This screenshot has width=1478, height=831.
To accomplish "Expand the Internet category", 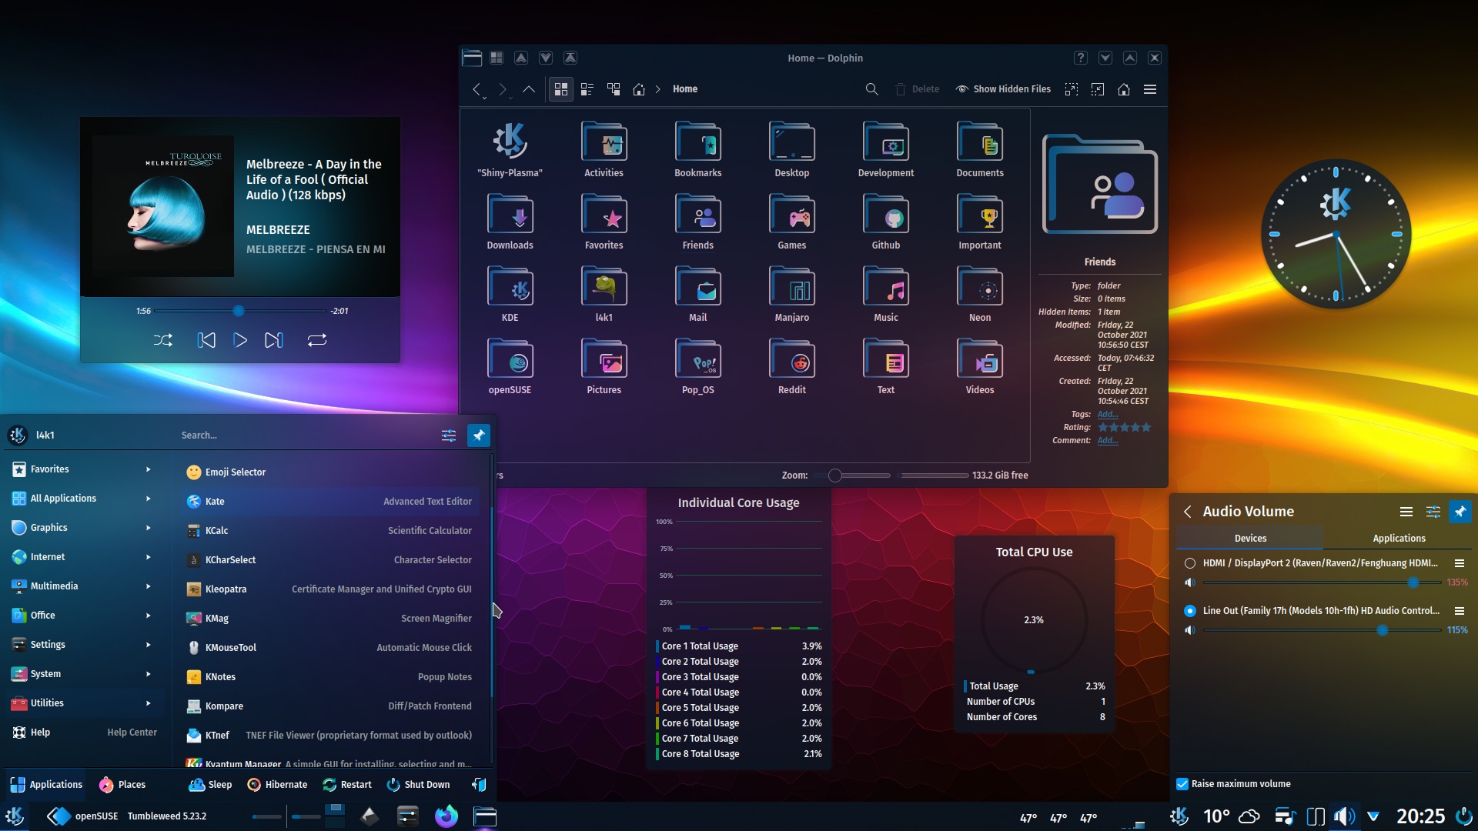I will click(x=82, y=557).
